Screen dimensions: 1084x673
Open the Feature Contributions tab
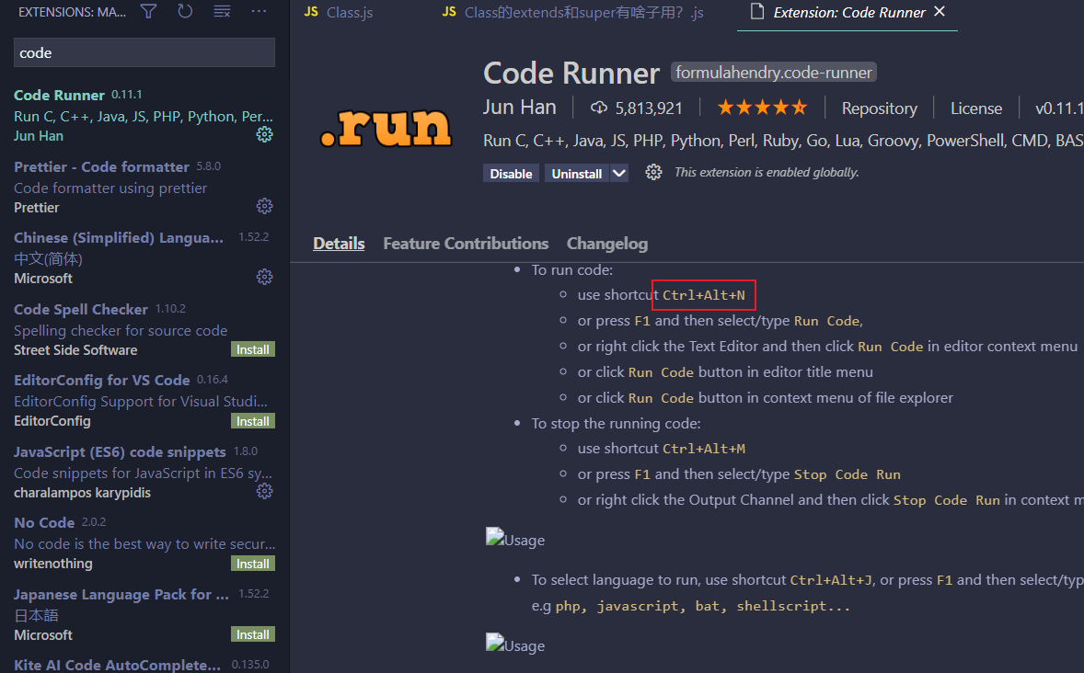pos(466,244)
